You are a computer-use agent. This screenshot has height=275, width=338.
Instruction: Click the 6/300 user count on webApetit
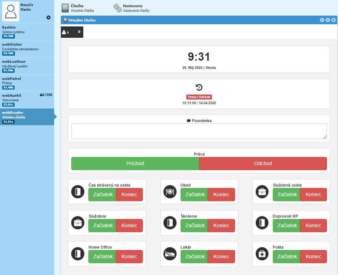click(46, 95)
